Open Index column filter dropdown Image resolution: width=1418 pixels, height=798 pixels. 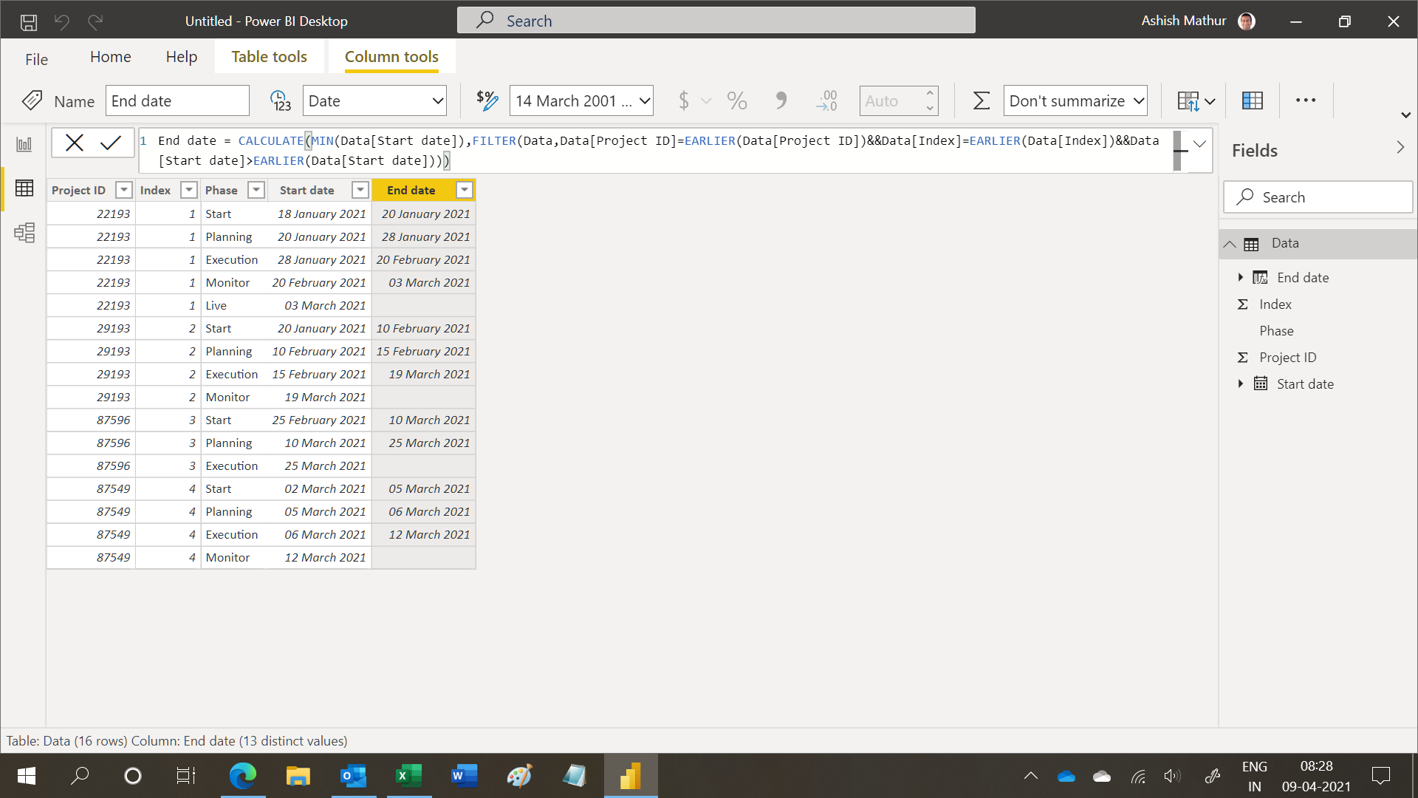coord(189,191)
